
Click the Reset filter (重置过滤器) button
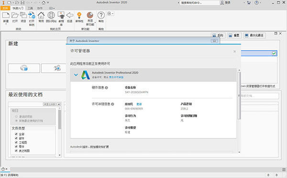(x=49, y=104)
